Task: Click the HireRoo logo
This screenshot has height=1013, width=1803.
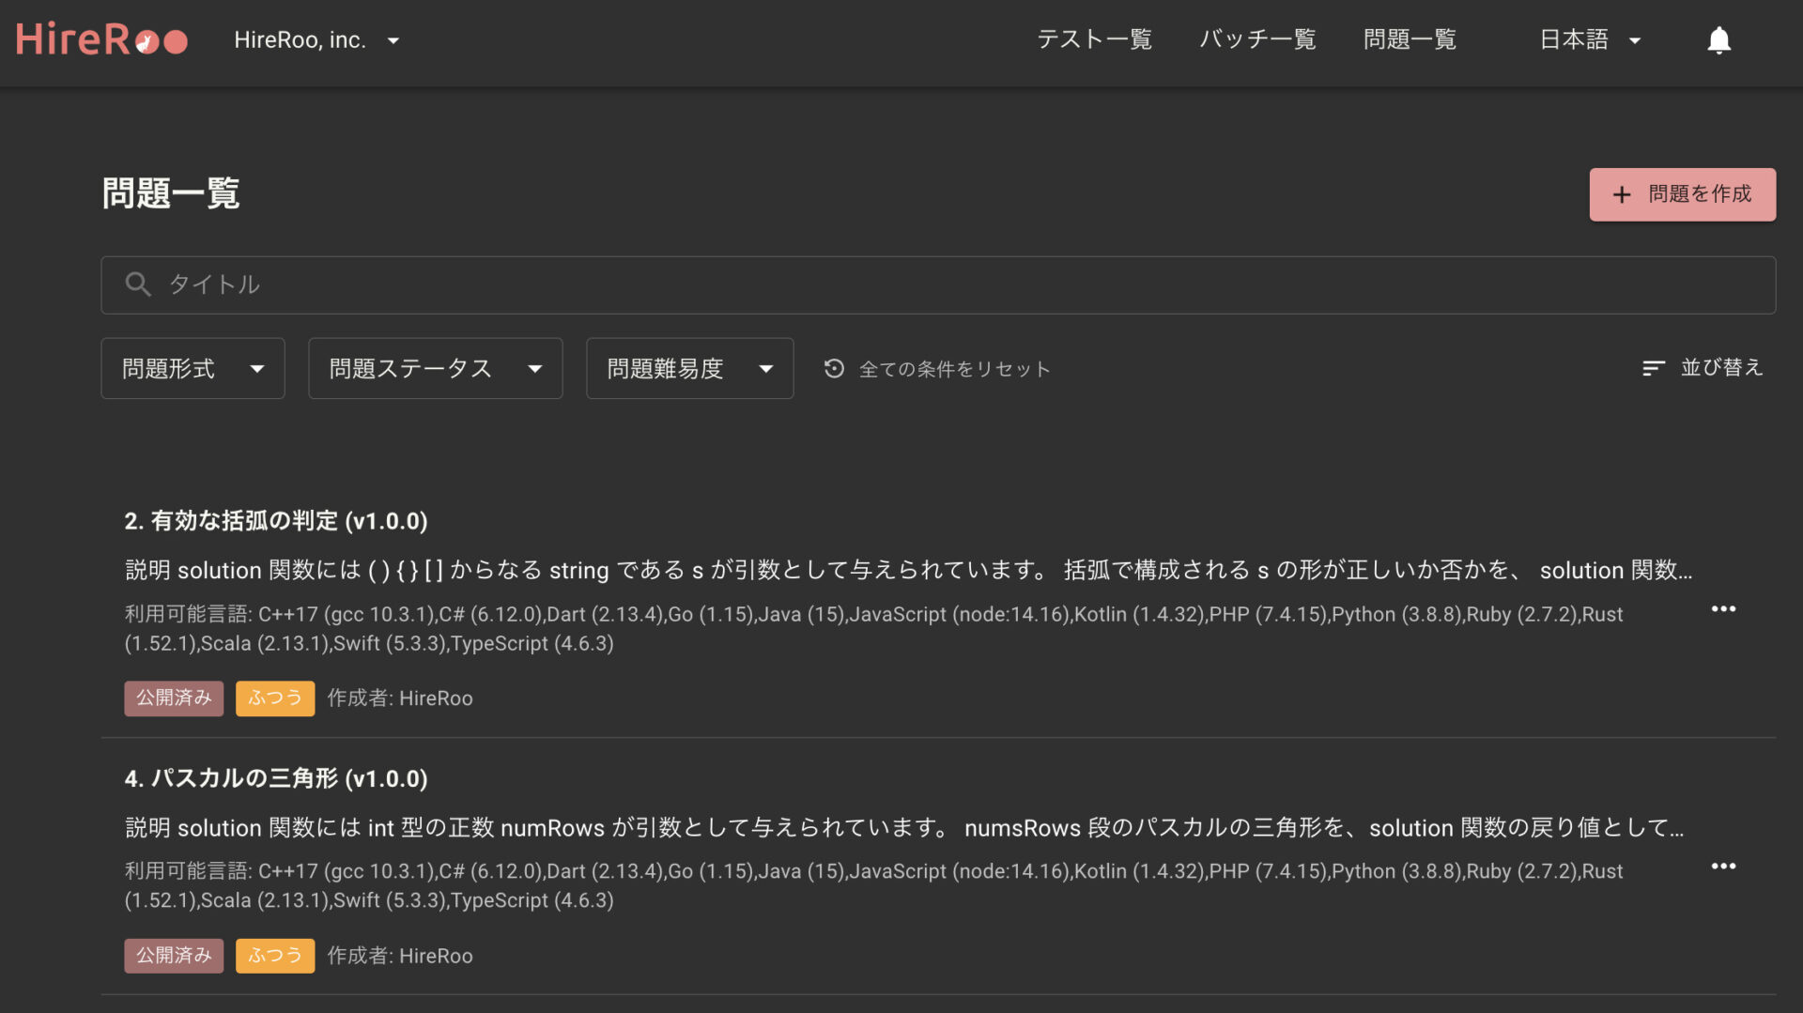Action: pyautogui.click(x=100, y=38)
